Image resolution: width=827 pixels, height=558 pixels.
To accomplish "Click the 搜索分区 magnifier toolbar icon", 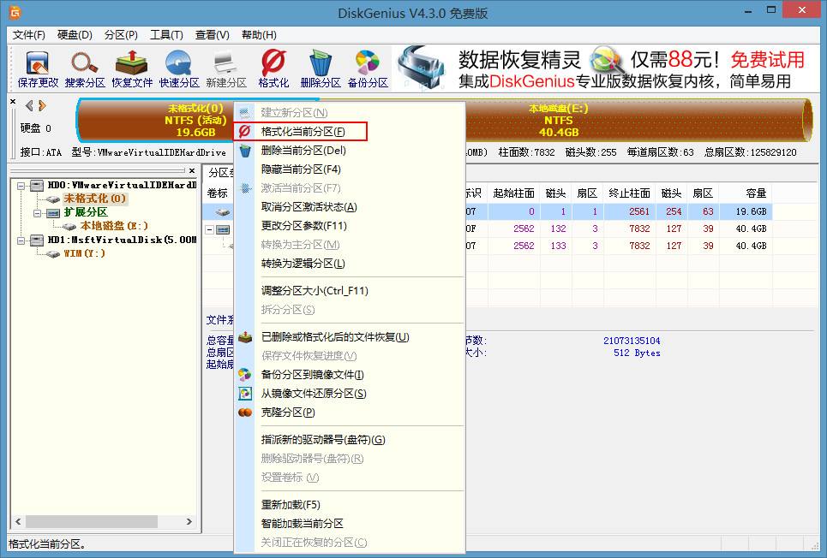I will click(x=85, y=68).
